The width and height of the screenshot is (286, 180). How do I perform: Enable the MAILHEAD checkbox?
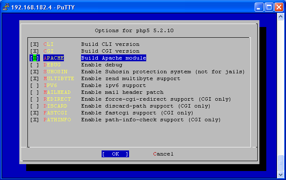(34, 92)
